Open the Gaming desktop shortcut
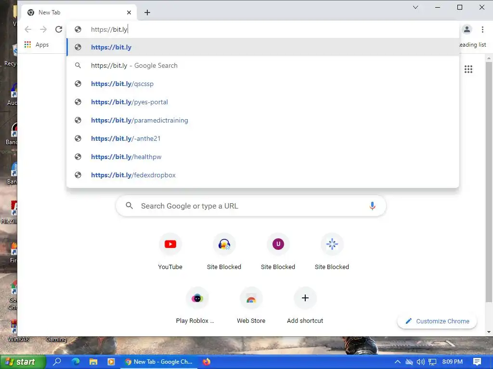Screen dimensions: 493x369 tap(56, 339)
